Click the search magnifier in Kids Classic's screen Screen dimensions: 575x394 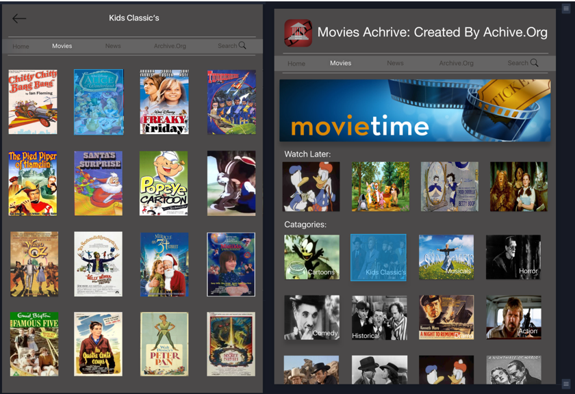click(242, 45)
